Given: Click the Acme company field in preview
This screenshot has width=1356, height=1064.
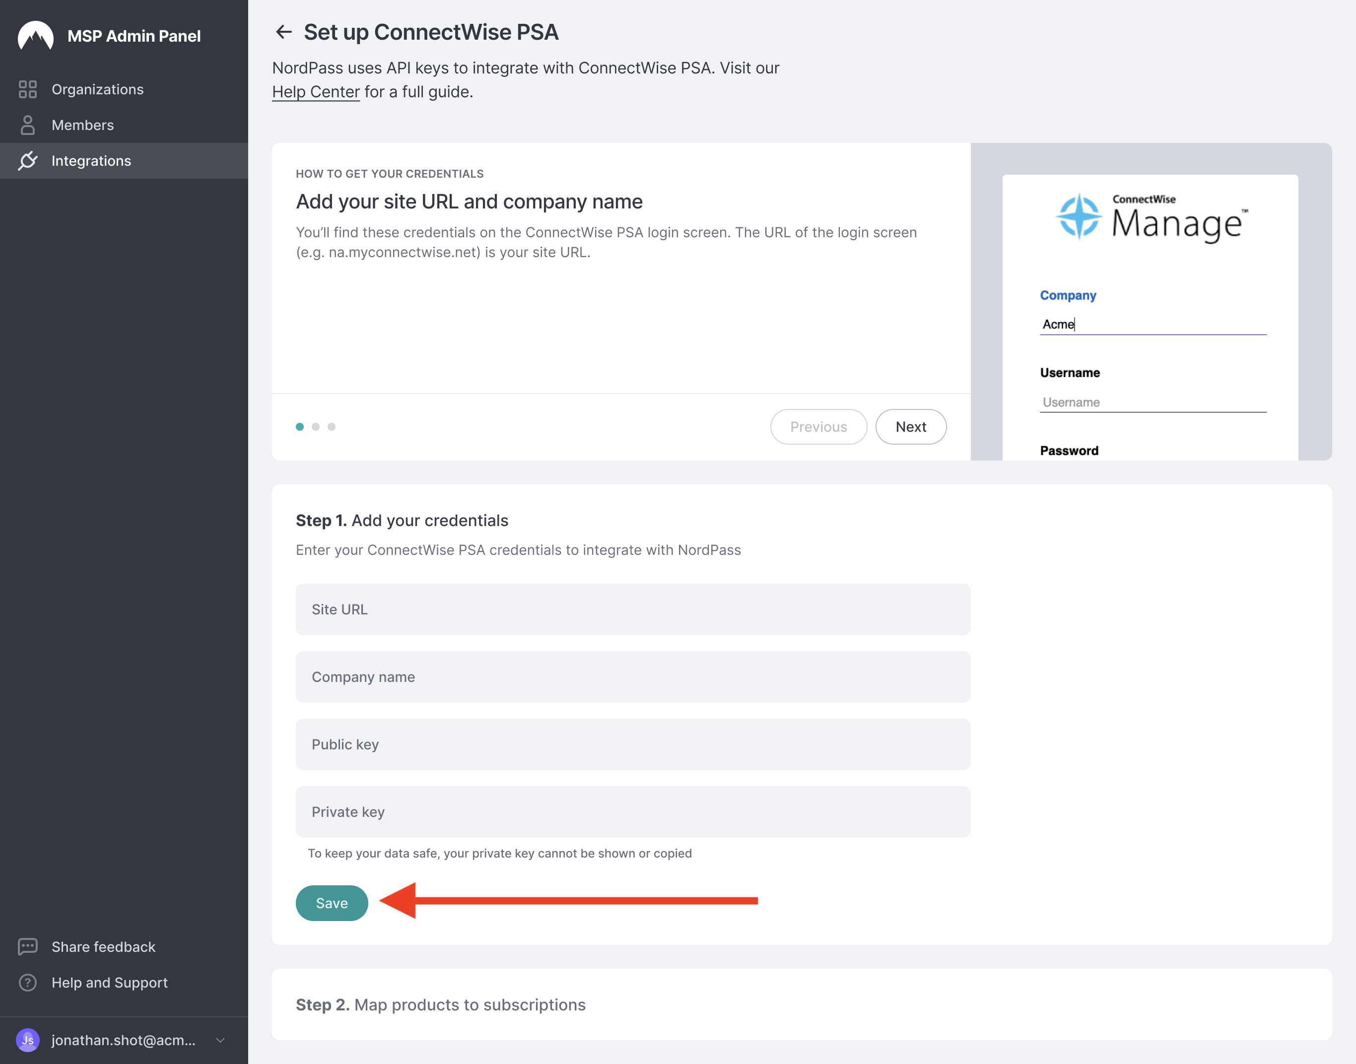Looking at the screenshot, I should (x=1153, y=324).
